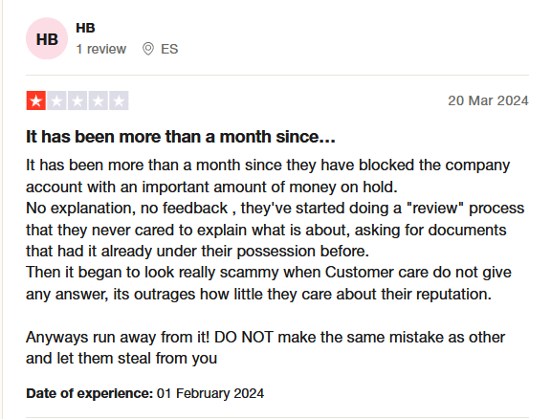551x419 pixels.
Task: Click the second grey star
Action: [x=56, y=100]
